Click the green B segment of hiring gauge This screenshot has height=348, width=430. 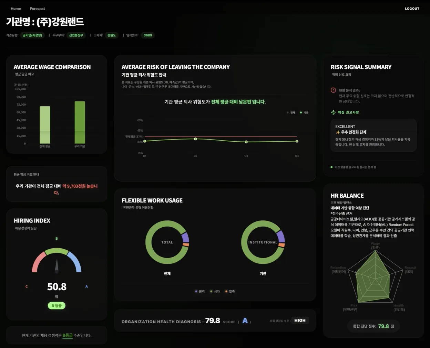tap(57, 251)
